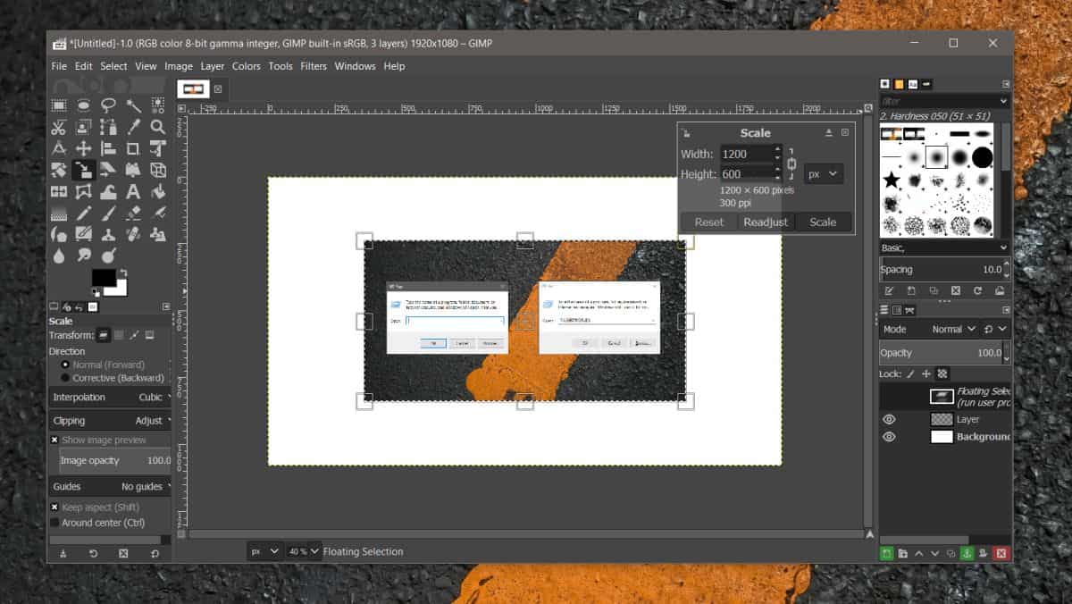The width and height of the screenshot is (1072, 604).
Task: Select the Eraser tool
Action: [133, 213]
